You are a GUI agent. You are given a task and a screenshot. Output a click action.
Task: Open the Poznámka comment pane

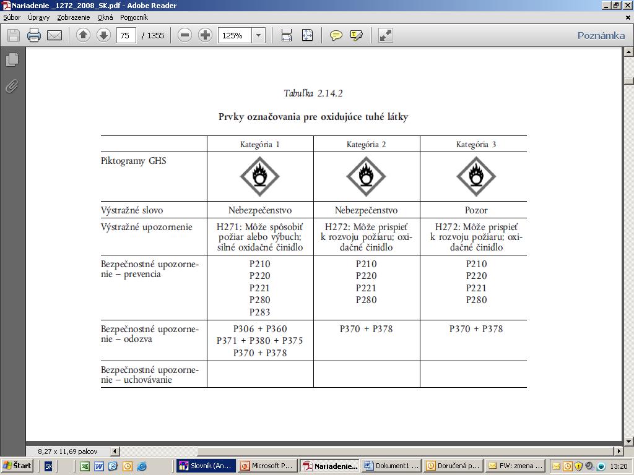click(601, 35)
